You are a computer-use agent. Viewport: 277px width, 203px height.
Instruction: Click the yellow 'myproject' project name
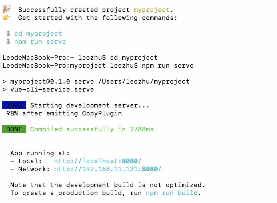point(152,10)
